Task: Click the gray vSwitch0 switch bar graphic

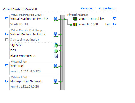Action: pyautogui.click(x=63, y=52)
